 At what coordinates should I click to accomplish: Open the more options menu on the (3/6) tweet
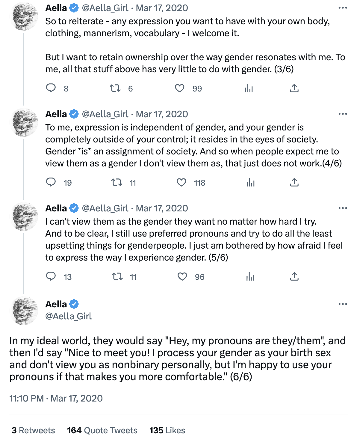343,8
